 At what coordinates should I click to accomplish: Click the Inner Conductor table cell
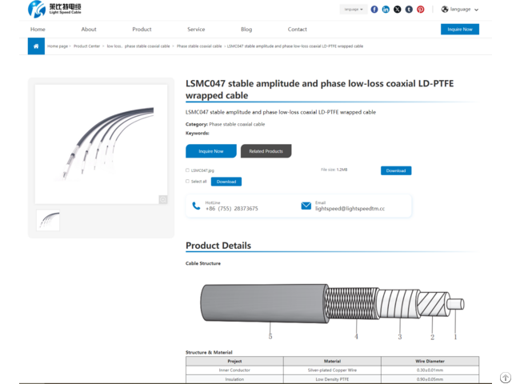[x=234, y=370]
